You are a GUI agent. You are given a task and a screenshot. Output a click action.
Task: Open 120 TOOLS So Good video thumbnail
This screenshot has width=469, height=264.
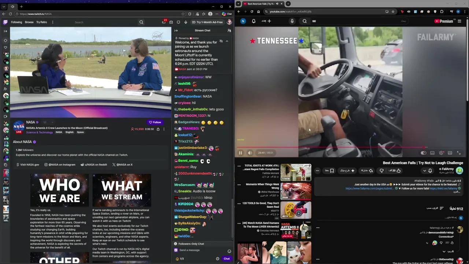pyautogui.click(x=296, y=210)
